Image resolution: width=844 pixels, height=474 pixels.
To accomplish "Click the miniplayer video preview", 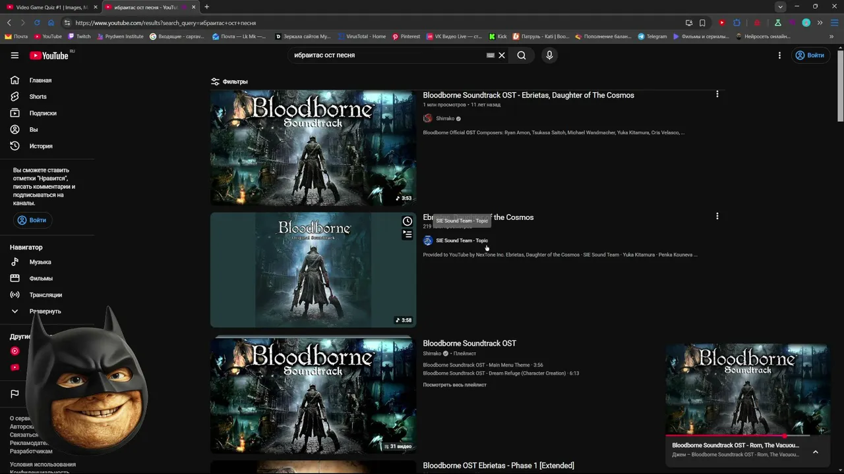I will click(747, 389).
